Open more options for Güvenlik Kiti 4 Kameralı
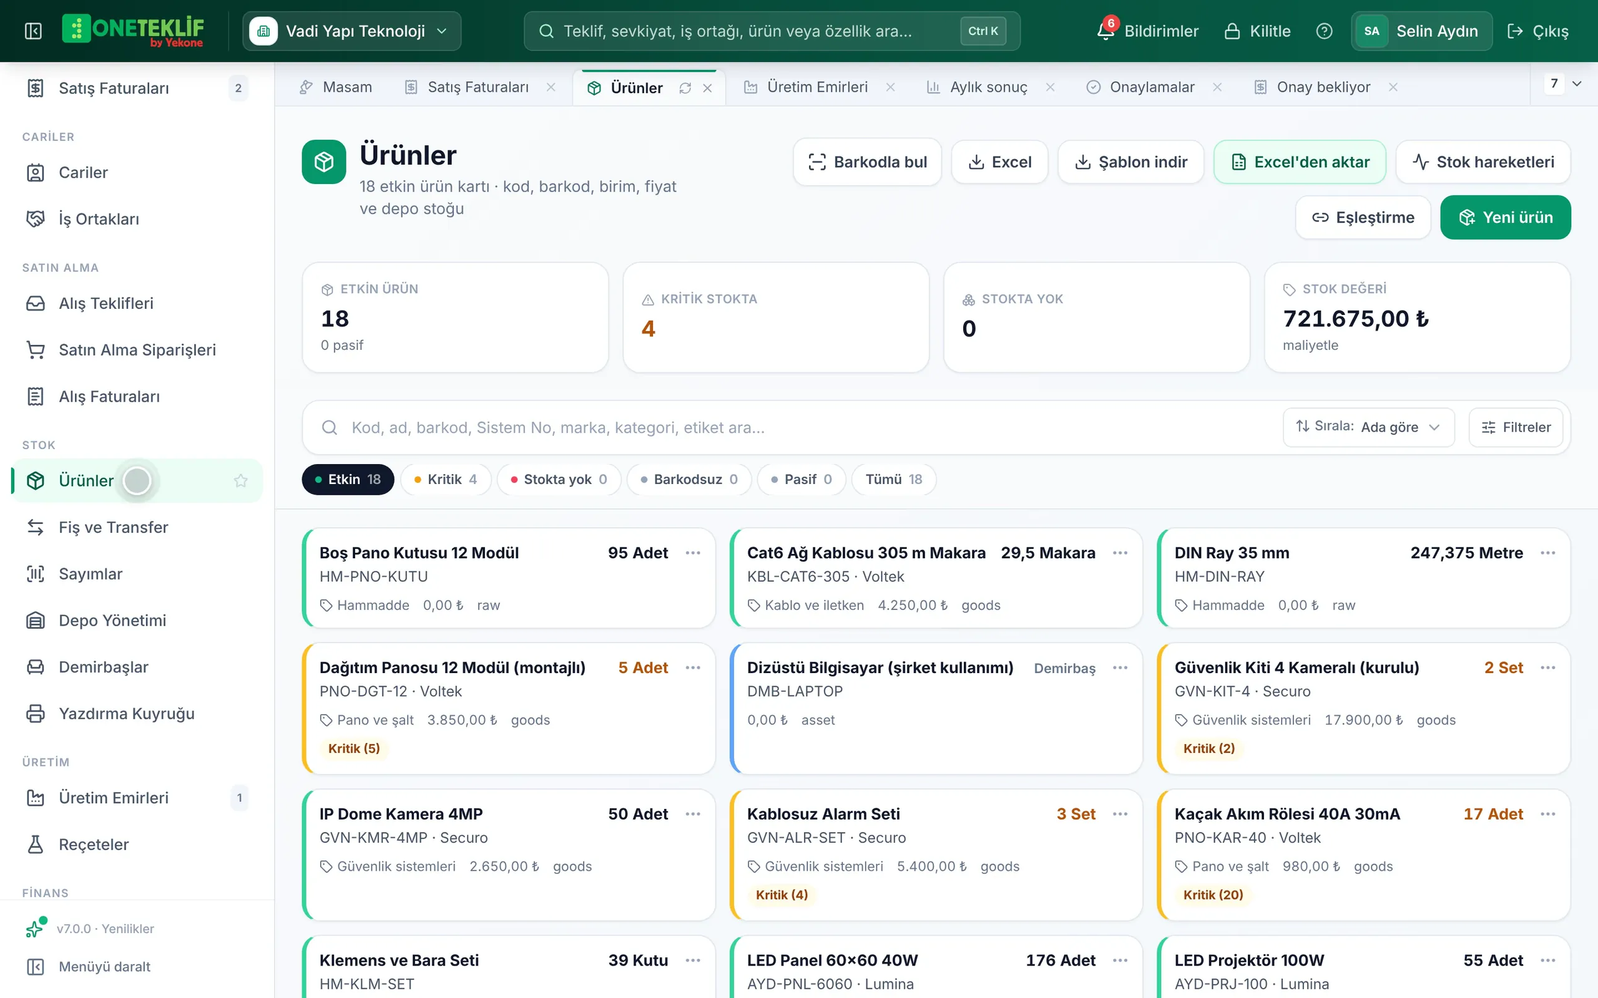This screenshot has height=998, width=1598. 1548,667
